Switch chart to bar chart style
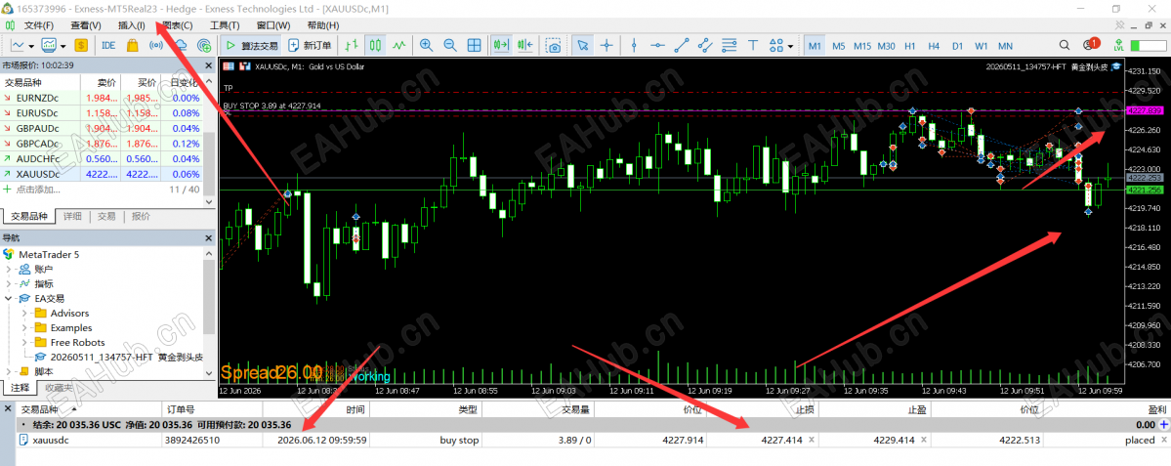 coord(351,45)
